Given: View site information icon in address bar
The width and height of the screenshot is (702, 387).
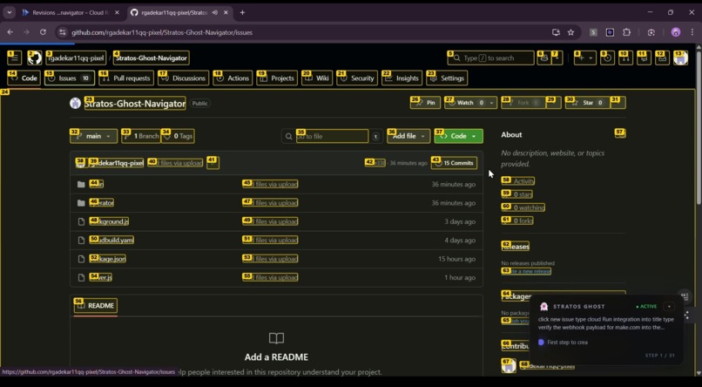Looking at the screenshot, I should pos(62,32).
